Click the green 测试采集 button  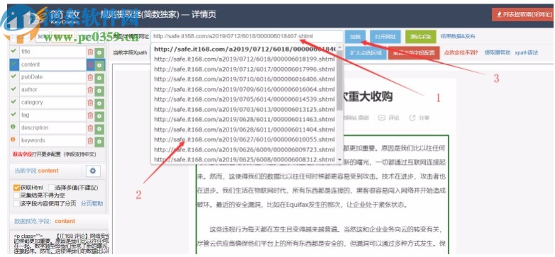click(421, 37)
